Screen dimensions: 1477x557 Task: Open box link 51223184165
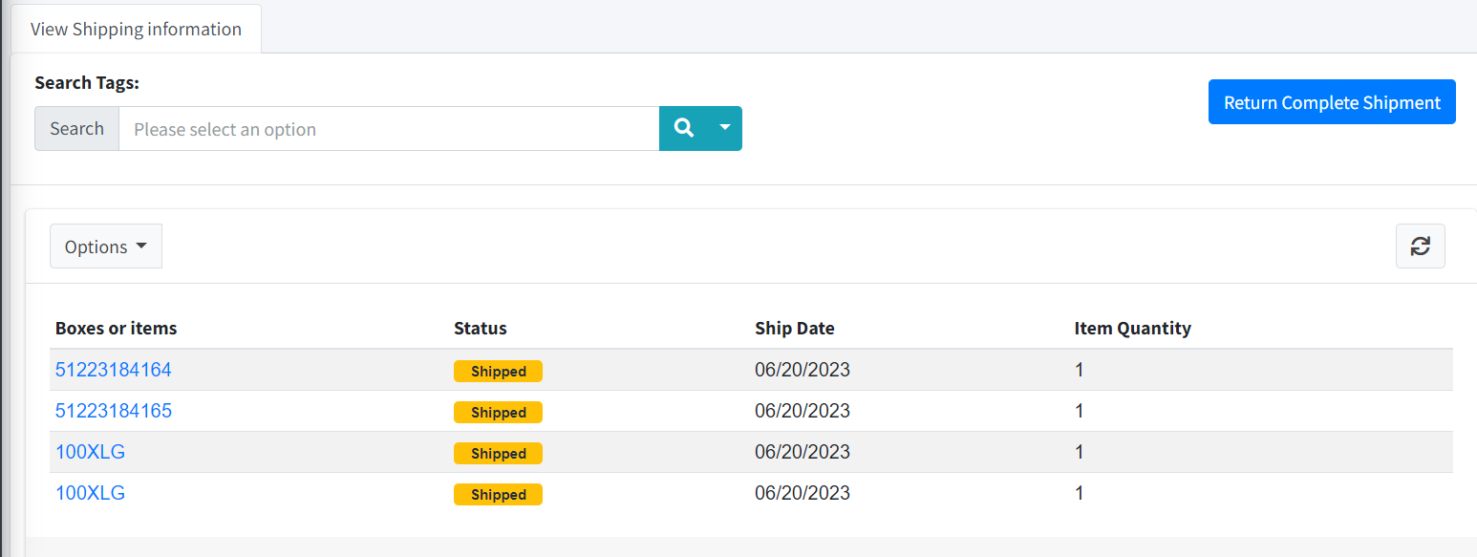click(x=113, y=411)
